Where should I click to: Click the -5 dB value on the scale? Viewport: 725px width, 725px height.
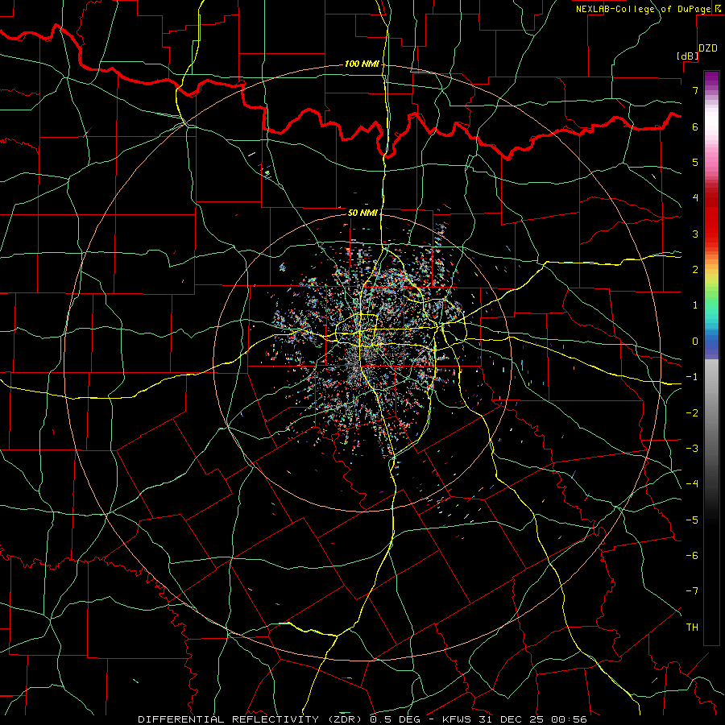pyautogui.click(x=692, y=520)
